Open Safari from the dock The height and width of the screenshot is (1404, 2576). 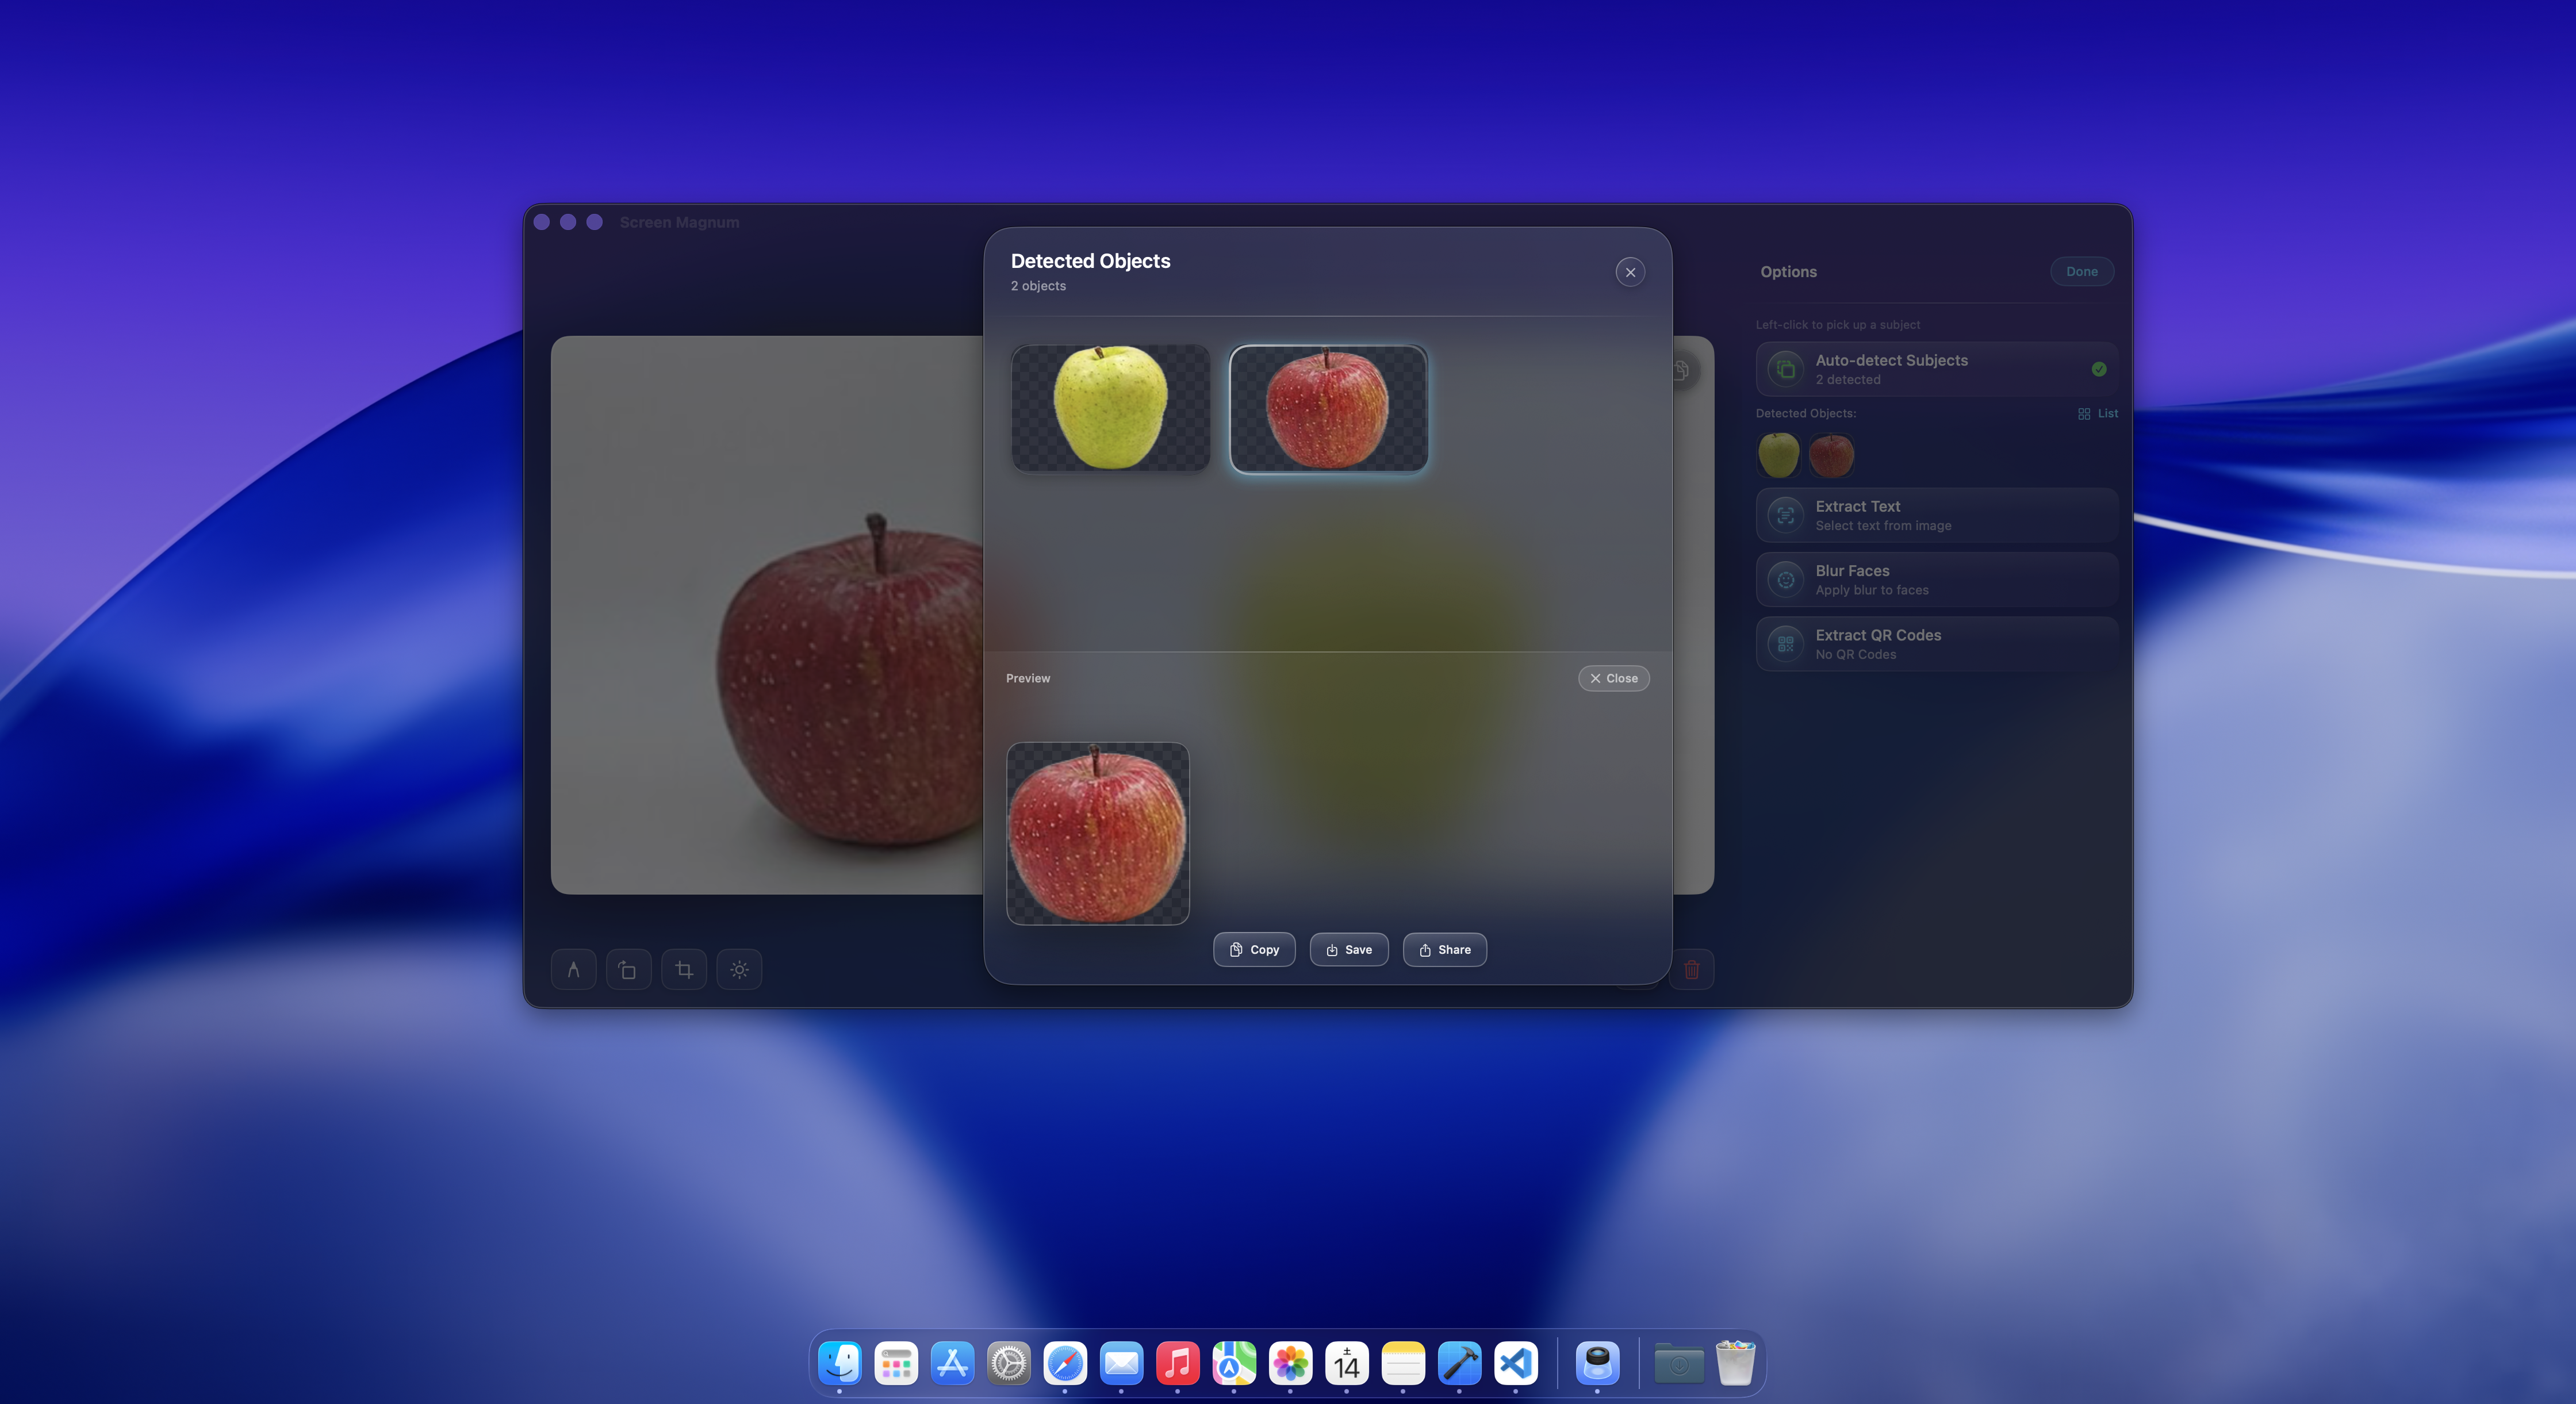pos(1065,1362)
